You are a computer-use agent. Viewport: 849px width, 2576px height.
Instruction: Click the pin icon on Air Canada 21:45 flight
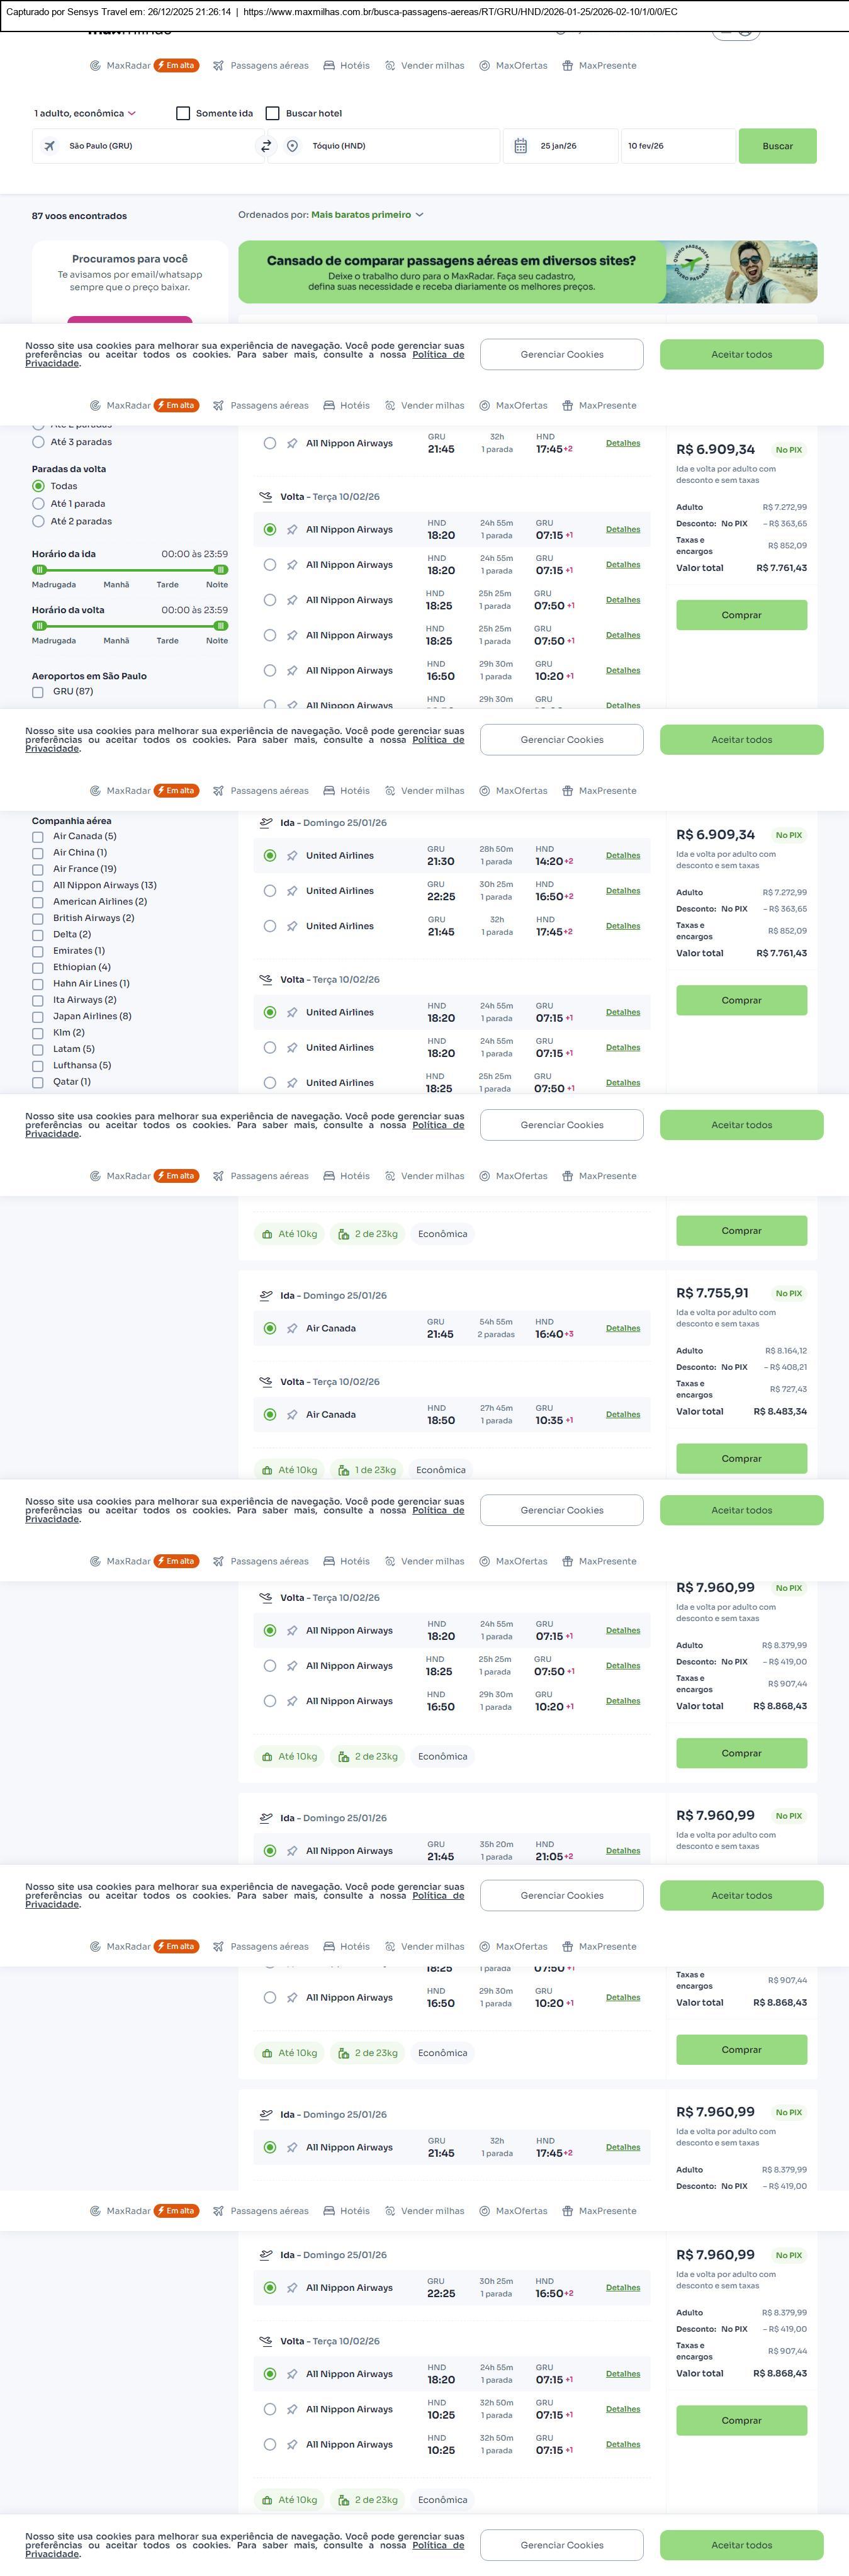point(292,1328)
